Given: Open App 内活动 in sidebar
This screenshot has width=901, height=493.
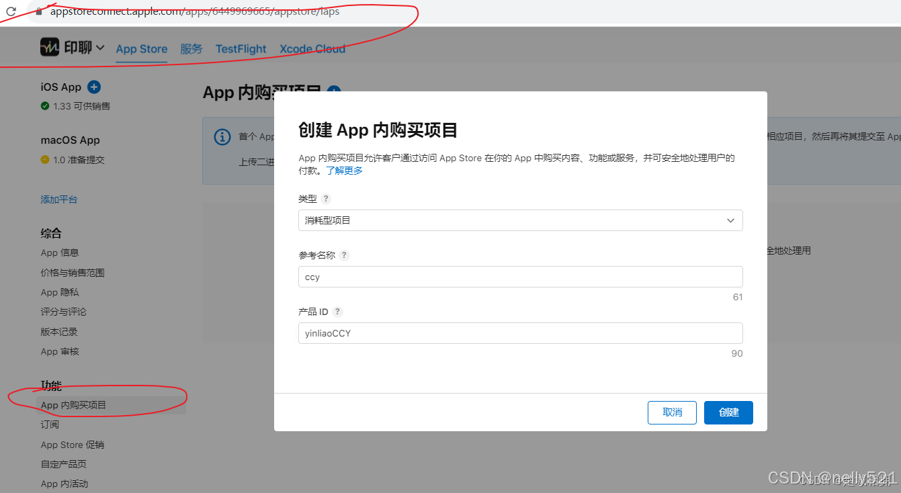Looking at the screenshot, I should coord(65,484).
